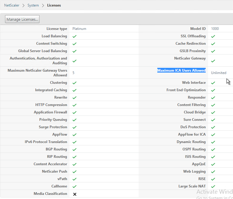This screenshot has width=233, height=199.
Task: Click the NetScaler Gateway feature label
Action: pos(190,58)
